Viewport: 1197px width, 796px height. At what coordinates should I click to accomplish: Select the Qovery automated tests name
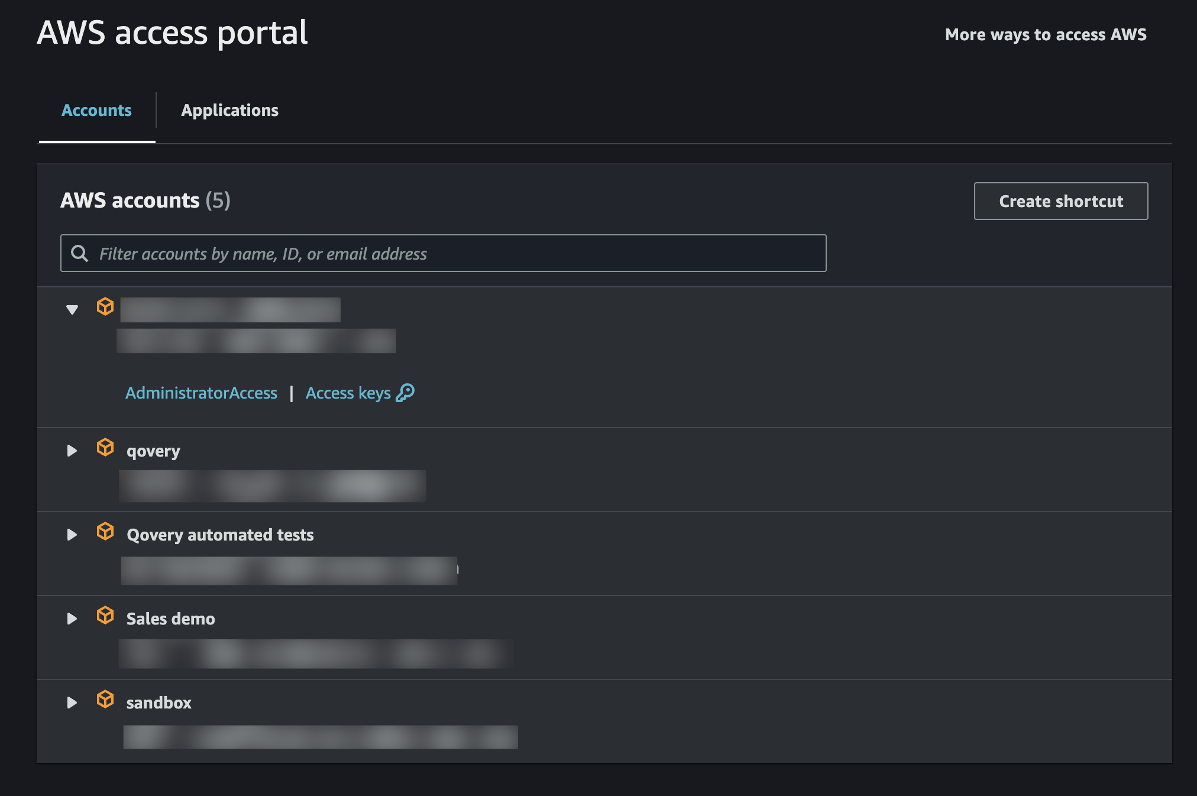pyautogui.click(x=220, y=535)
